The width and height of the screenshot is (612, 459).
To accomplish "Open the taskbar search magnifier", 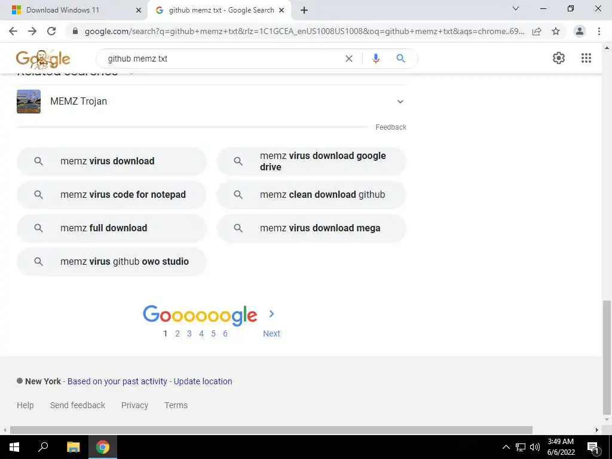I will (x=43, y=447).
